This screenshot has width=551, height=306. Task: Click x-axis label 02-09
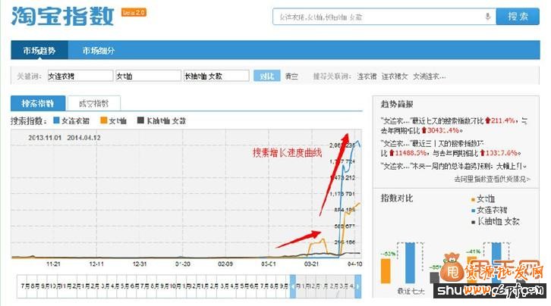(x=225, y=264)
